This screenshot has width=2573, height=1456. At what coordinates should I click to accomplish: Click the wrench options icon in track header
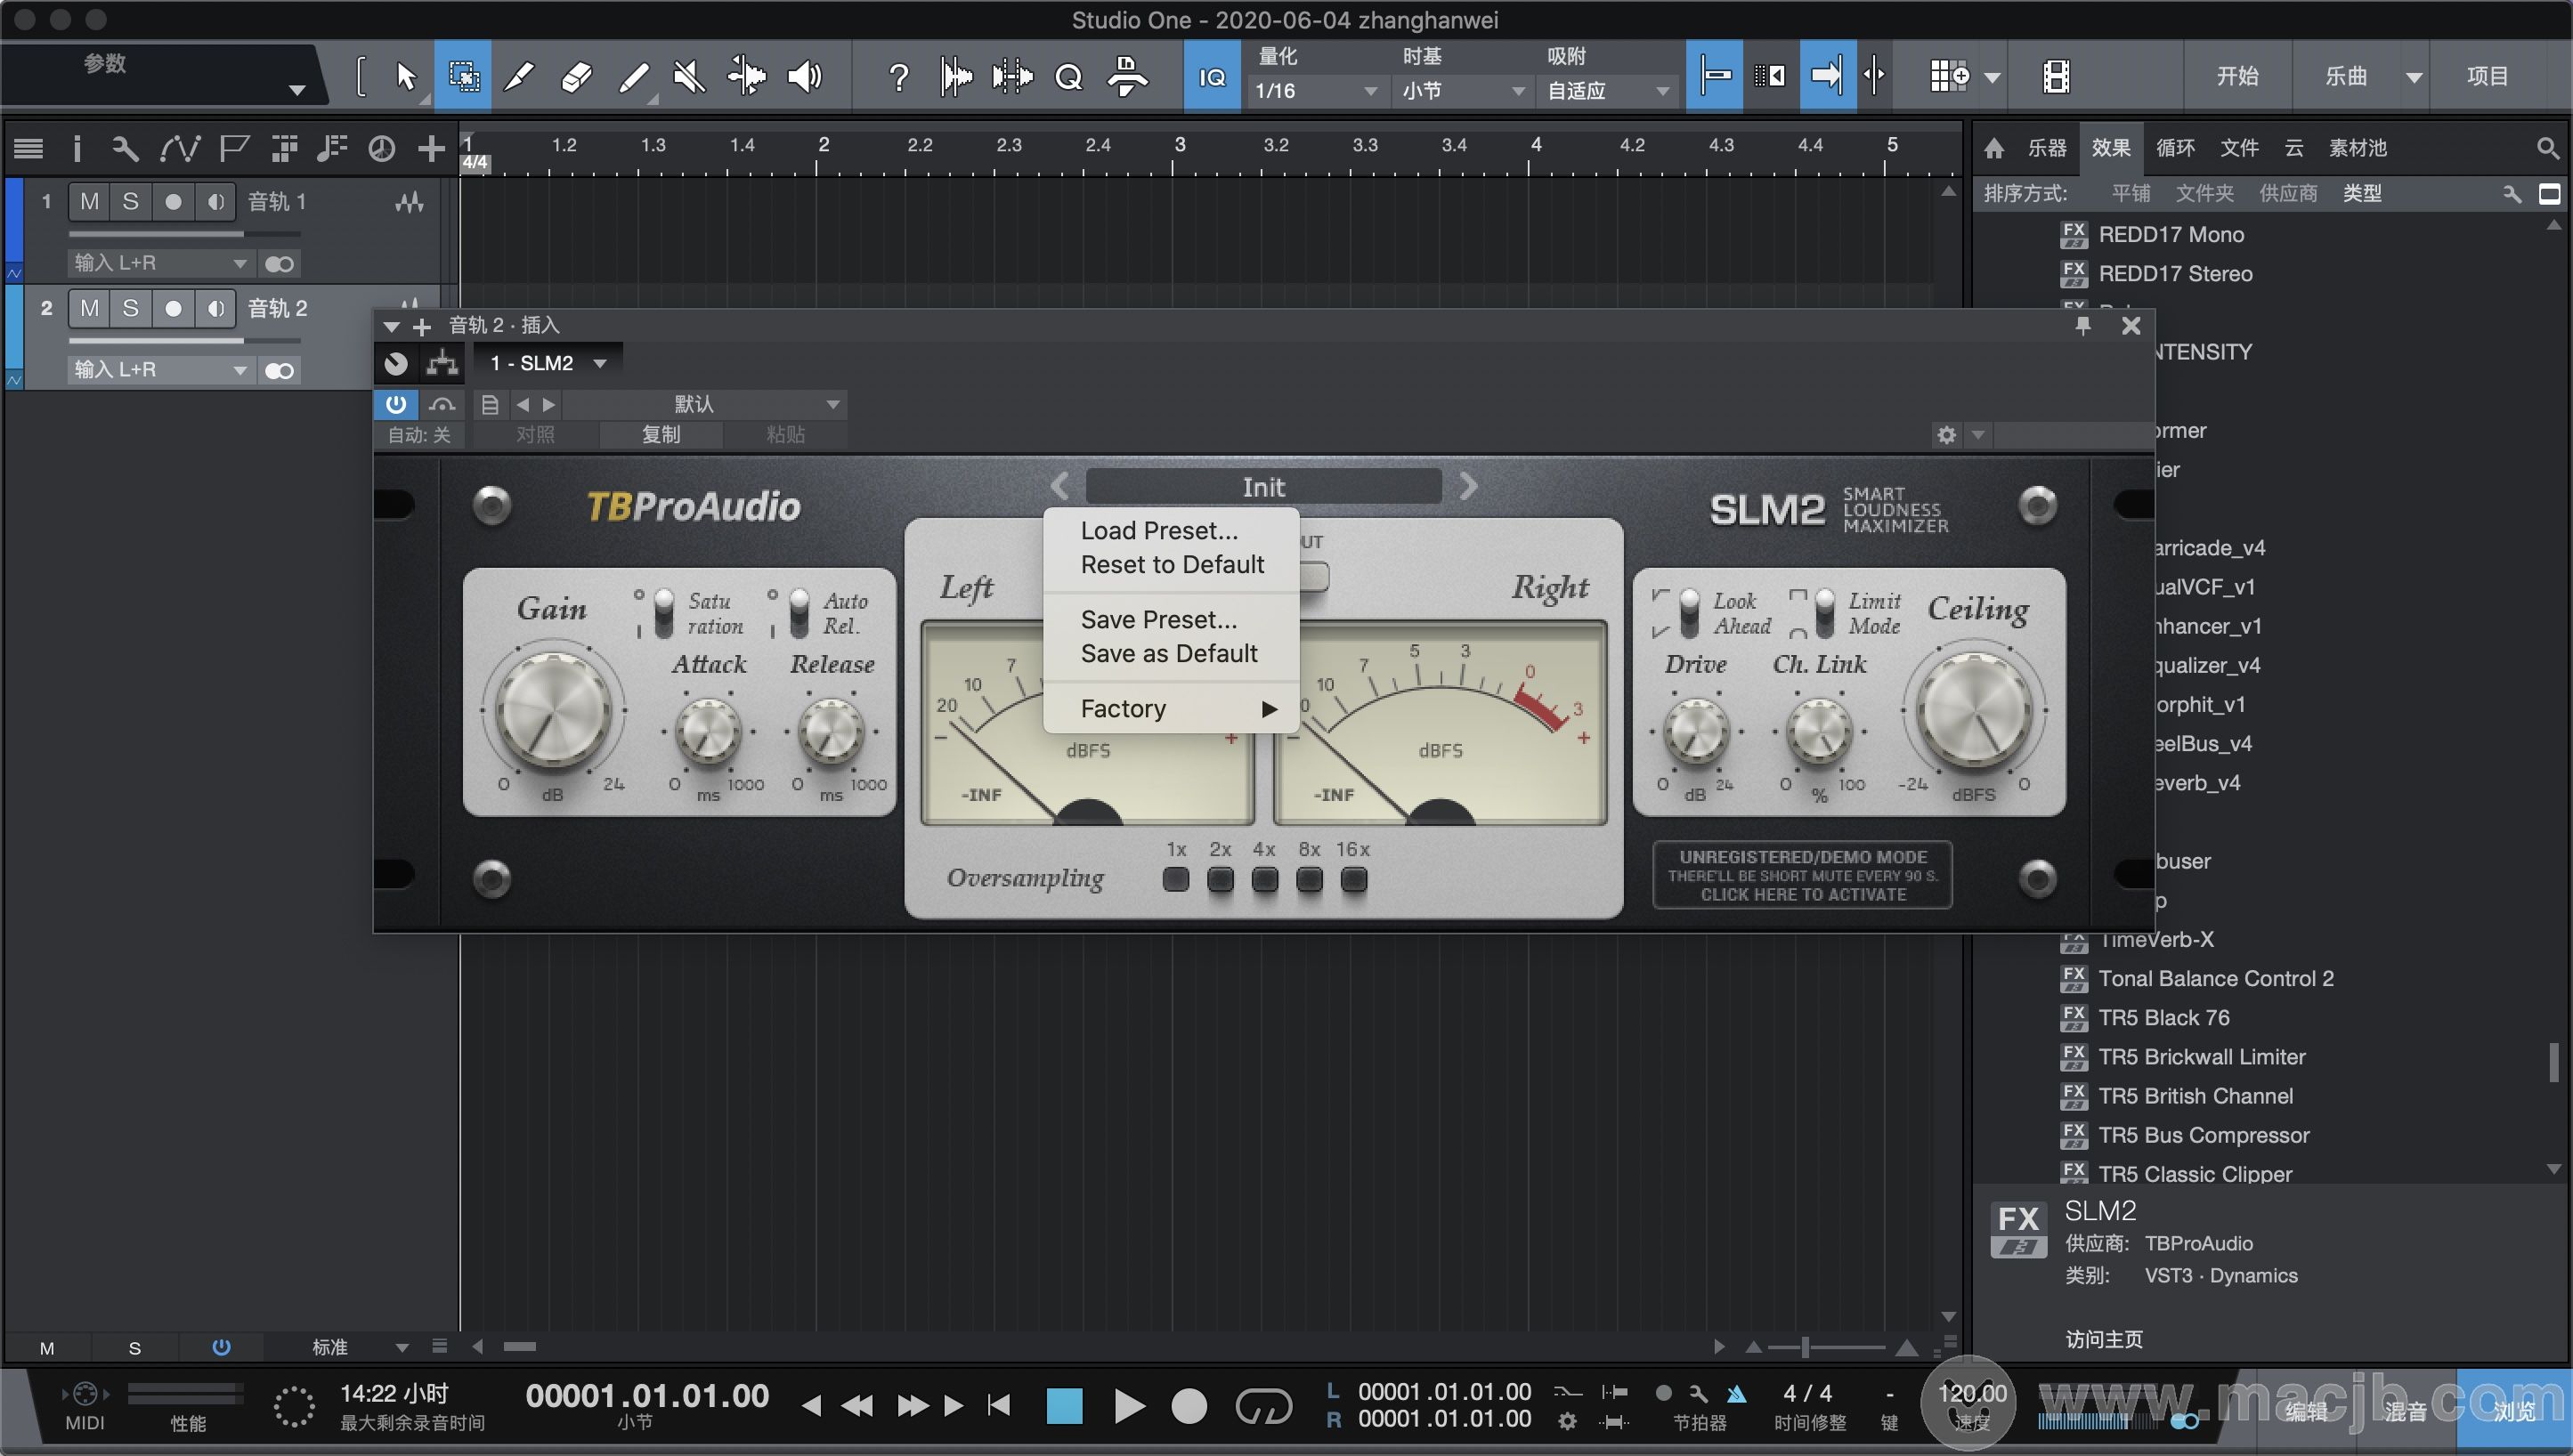[x=125, y=149]
